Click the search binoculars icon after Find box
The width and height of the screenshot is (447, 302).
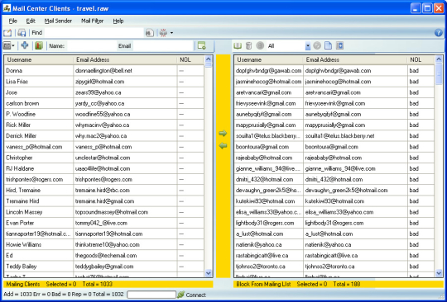150,33
